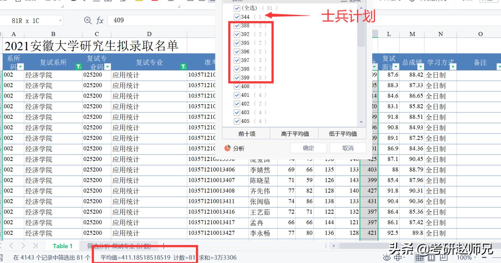501x263 pixels.
Task: Click the 确定 button to apply filter
Action: [x=308, y=147]
